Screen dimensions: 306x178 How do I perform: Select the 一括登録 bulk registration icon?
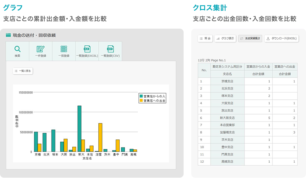point(63,49)
